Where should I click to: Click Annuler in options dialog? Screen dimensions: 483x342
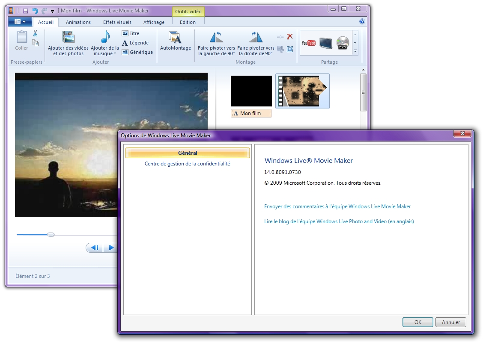tap(450, 322)
